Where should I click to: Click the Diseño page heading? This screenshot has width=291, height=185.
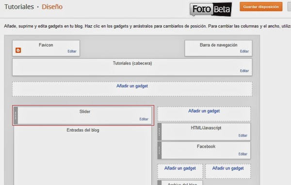(52, 7)
